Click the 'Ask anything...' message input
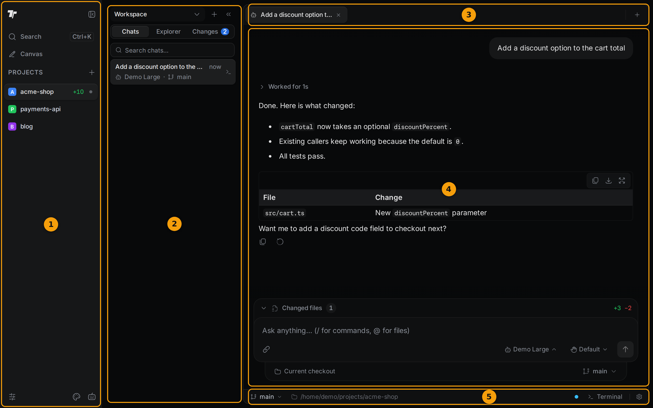Image resolution: width=653 pixels, height=408 pixels. point(446,330)
